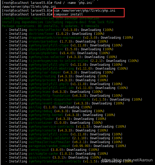Click the 'find / -name php.ini' command text
This screenshot has width=155, height=165.
pyautogui.click(x=74, y=3)
